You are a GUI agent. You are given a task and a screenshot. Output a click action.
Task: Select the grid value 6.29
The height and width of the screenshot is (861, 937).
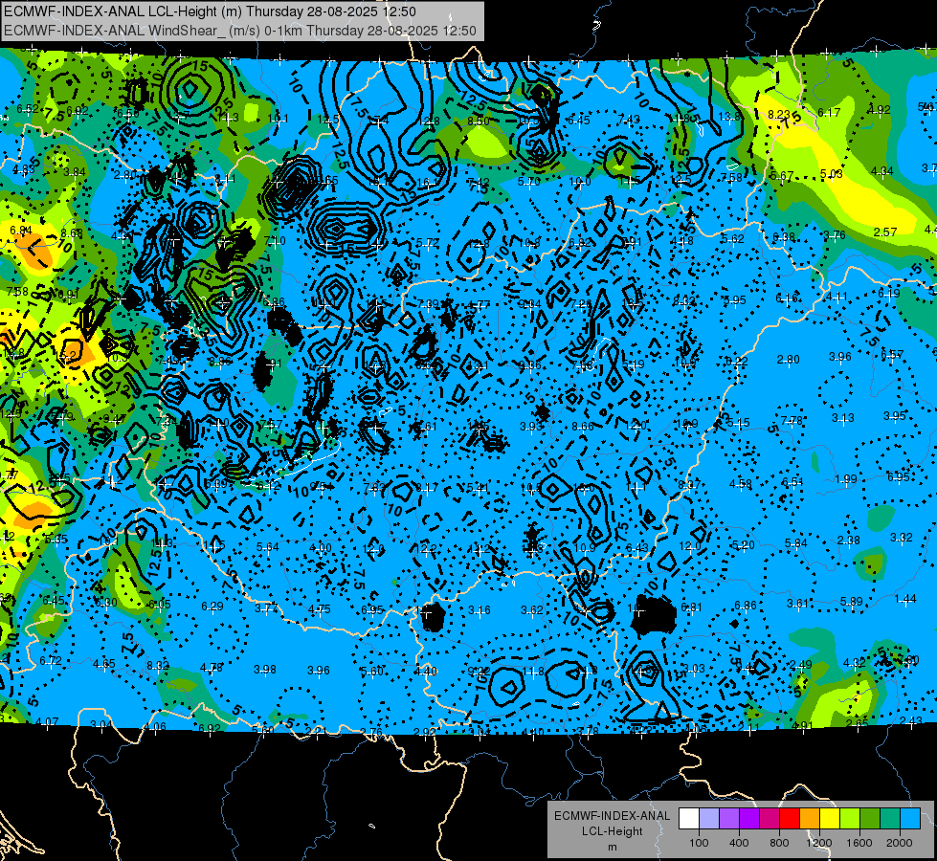coord(212,607)
